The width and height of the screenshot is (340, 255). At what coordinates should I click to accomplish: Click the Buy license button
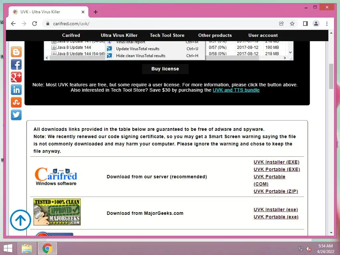pyautogui.click(x=165, y=69)
